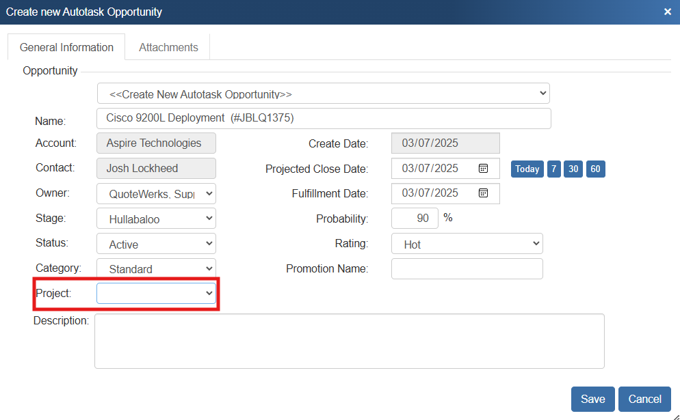The height and width of the screenshot is (420, 680).
Task: Cancel the opportunity creation
Action: [x=644, y=399]
